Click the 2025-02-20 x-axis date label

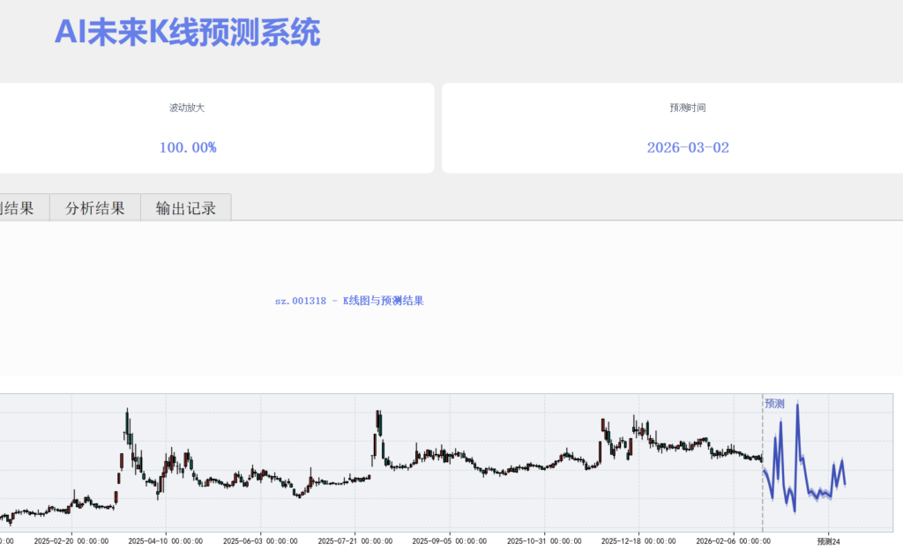coord(71,541)
